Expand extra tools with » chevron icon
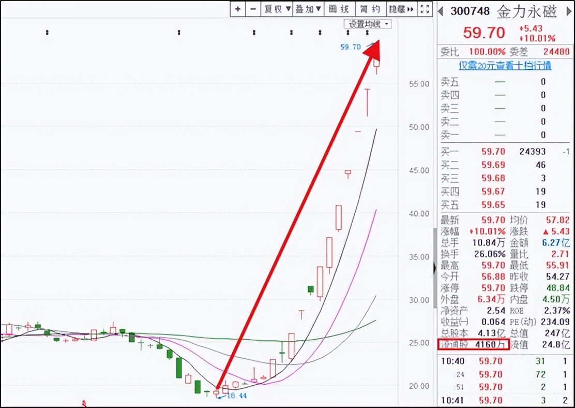Viewport: 575px width, 408px height. pos(410,8)
